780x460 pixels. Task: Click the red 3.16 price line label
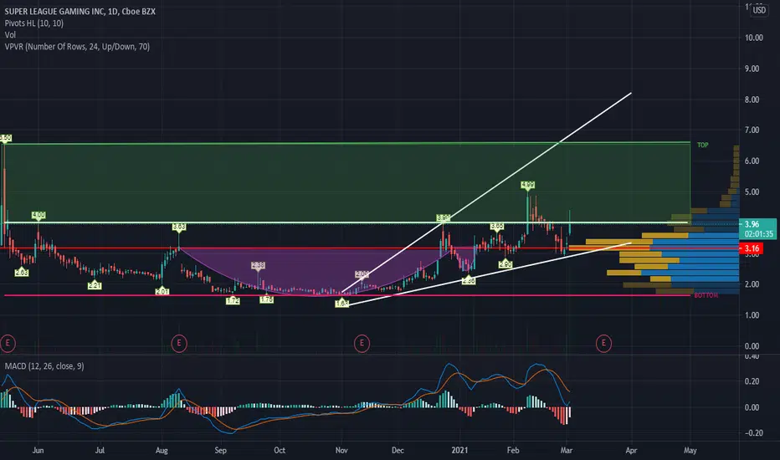[752, 248]
